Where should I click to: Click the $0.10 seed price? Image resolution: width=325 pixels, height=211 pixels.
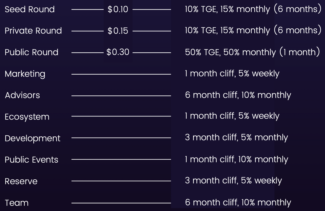118,9
